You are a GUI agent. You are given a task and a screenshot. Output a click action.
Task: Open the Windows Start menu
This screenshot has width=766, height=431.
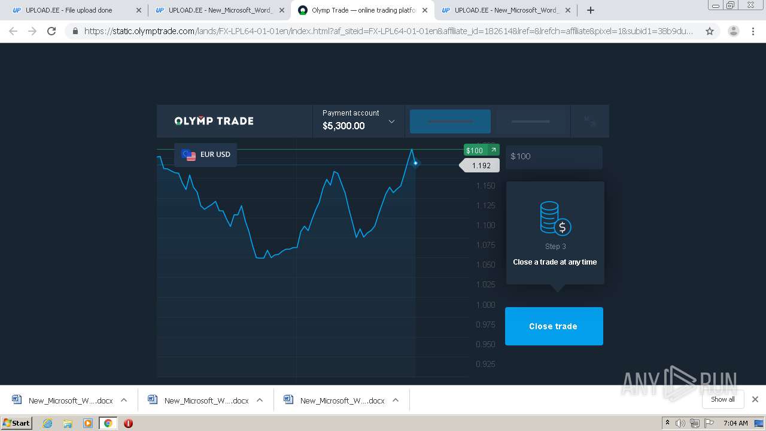pos(17,423)
